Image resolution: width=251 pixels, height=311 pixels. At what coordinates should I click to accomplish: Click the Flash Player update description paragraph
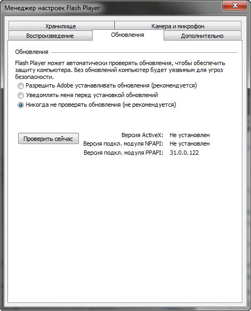coord(120,70)
